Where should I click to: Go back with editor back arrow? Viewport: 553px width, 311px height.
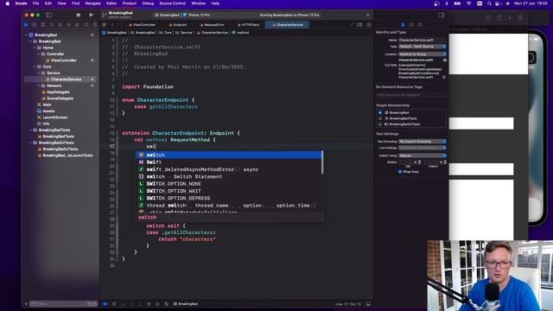tap(112, 25)
